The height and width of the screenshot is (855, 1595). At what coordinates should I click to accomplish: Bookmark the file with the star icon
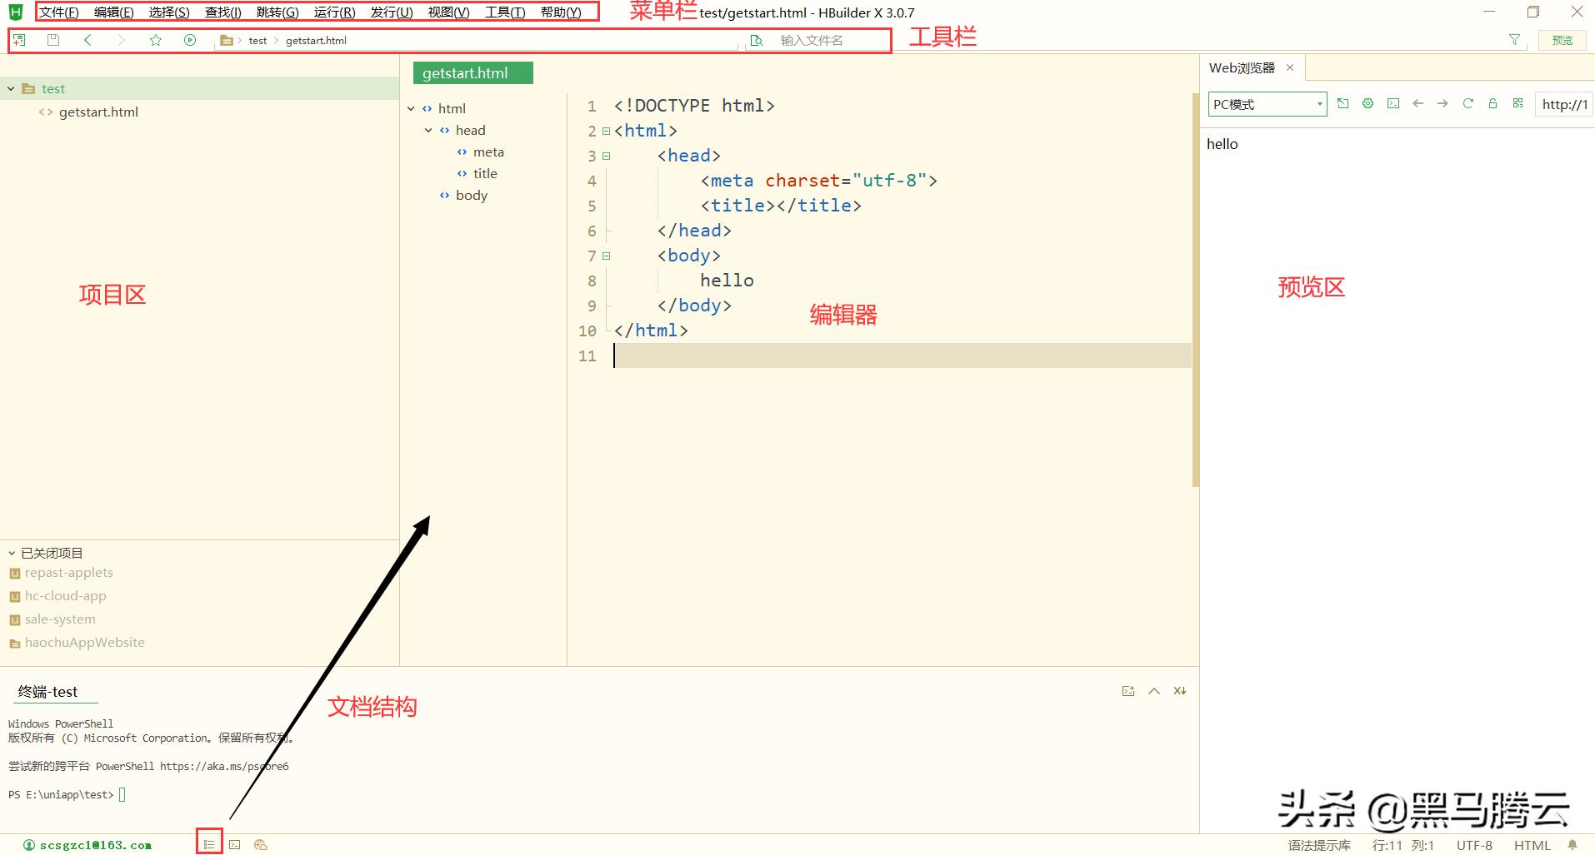pyautogui.click(x=156, y=40)
